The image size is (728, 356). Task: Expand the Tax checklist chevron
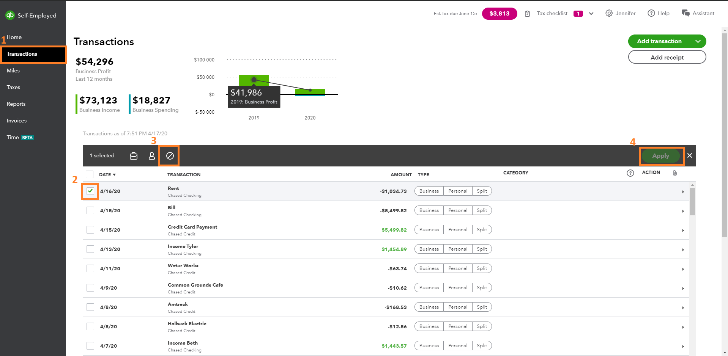point(591,14)
